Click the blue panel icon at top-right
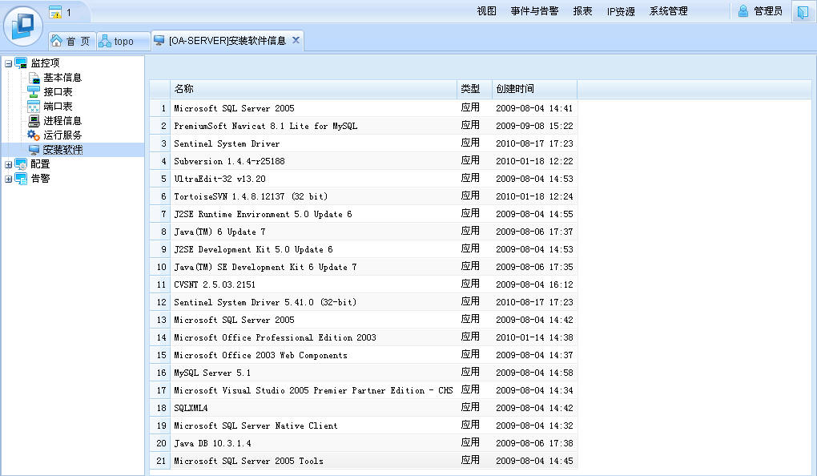 point(803,11)
